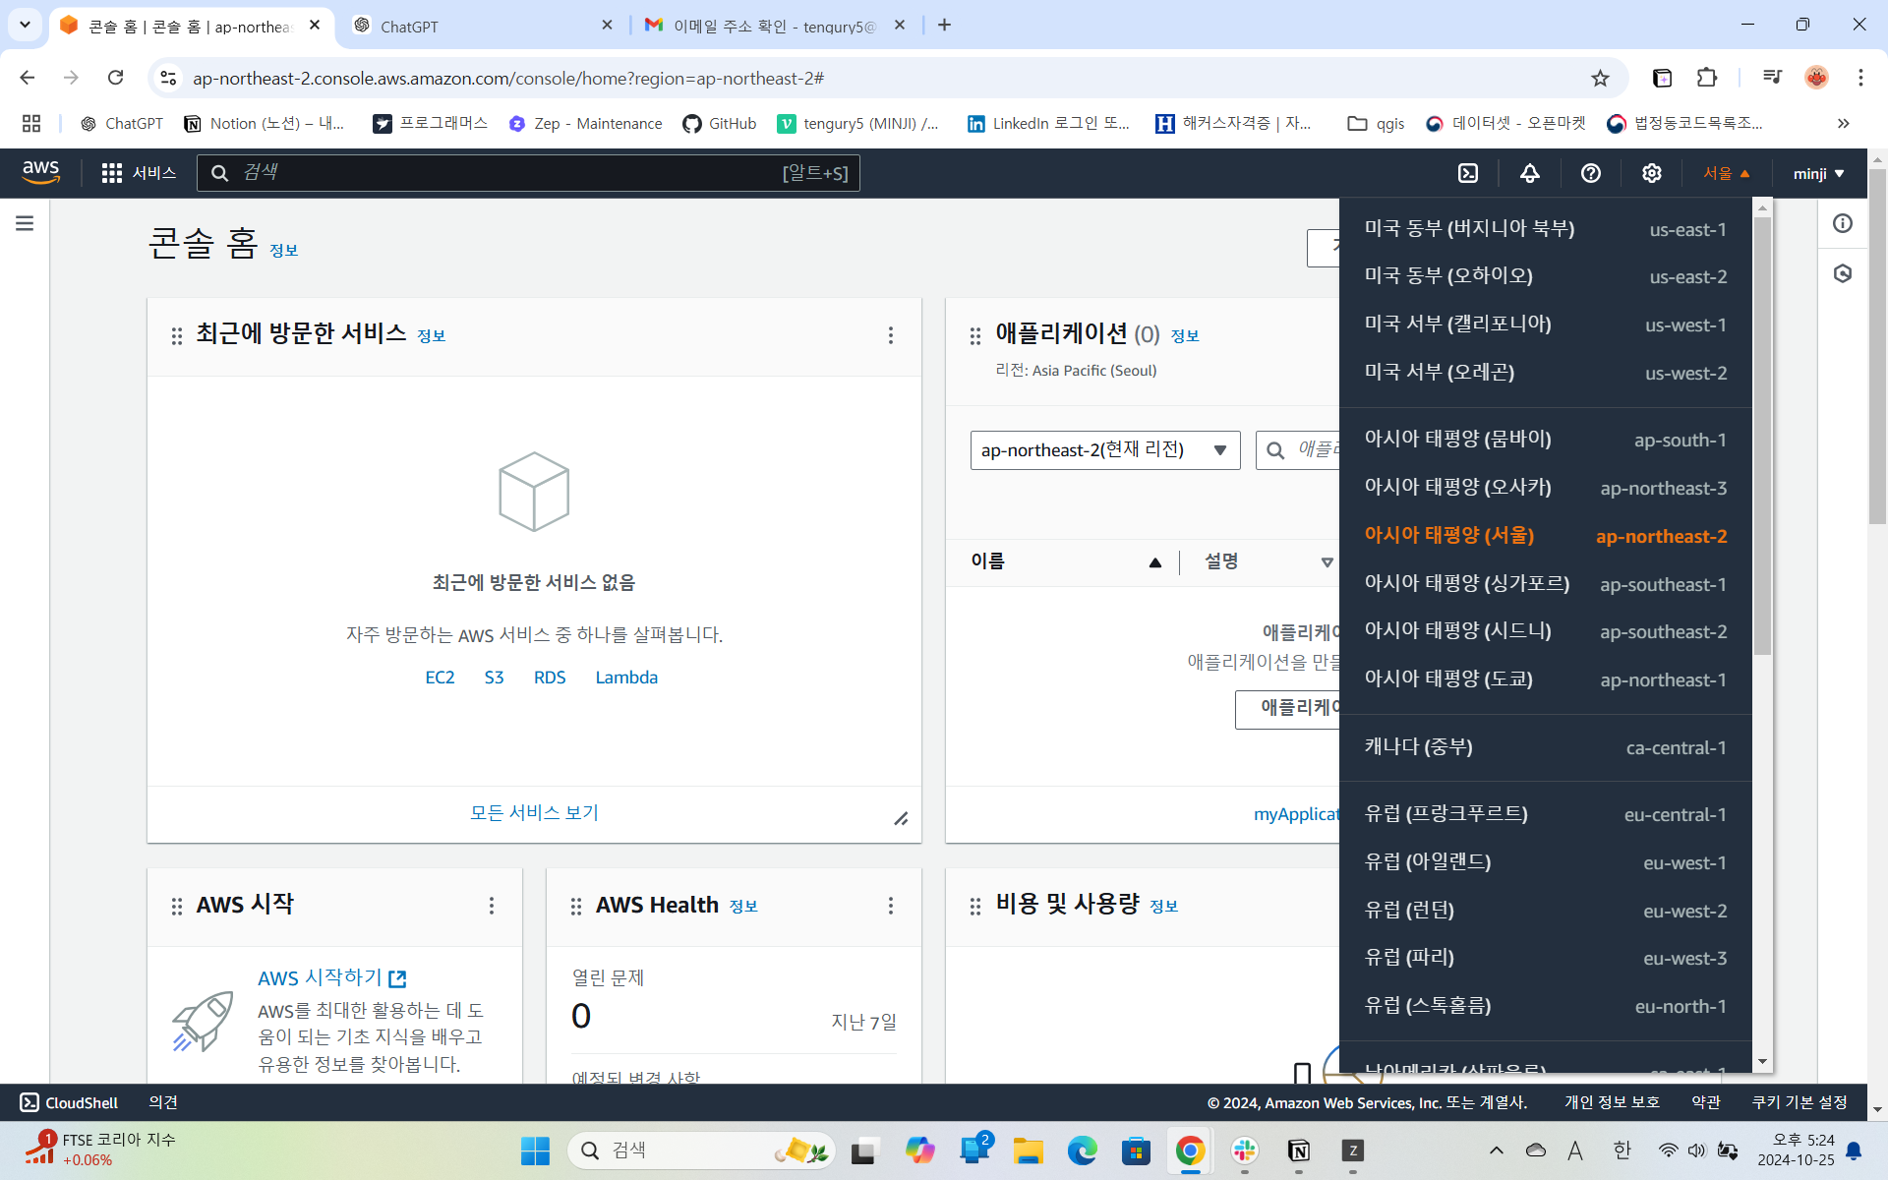Click resize handle of 최근에 방문한 서비스 widget
The width and height of the screenshot is (1888, 1180).
click(x=901, y=819)
